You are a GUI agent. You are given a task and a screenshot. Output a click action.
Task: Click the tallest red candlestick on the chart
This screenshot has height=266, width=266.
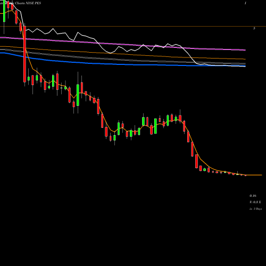pos(24,54)
